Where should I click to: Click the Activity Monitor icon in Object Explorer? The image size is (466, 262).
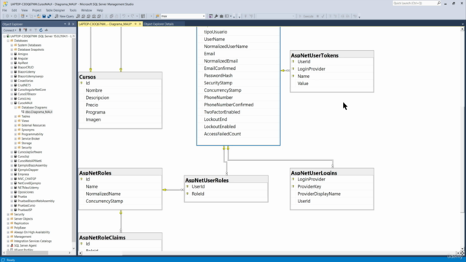click(46, 31)
